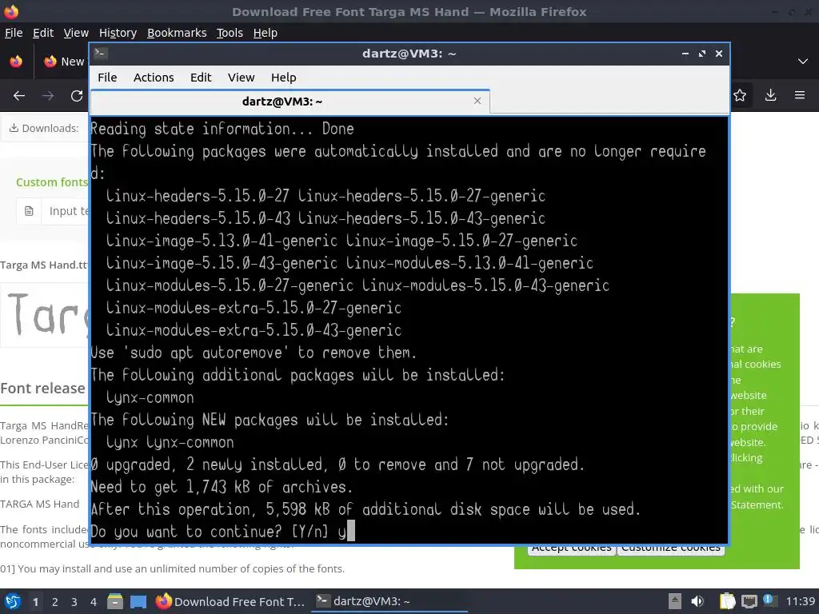Open the Firefox File menu
Screen dimensions: 819x614
pyautogui.click(x=14, y=33)
